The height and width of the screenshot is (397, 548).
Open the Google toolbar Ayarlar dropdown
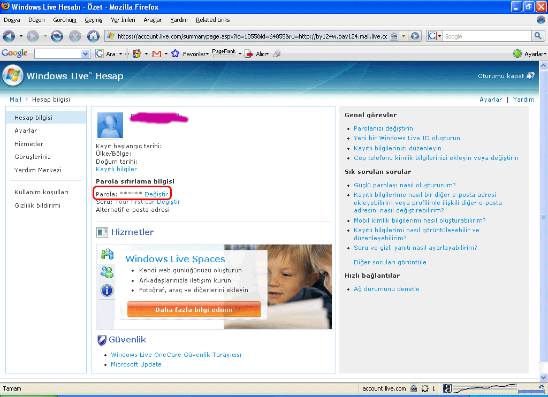[535, 54]
